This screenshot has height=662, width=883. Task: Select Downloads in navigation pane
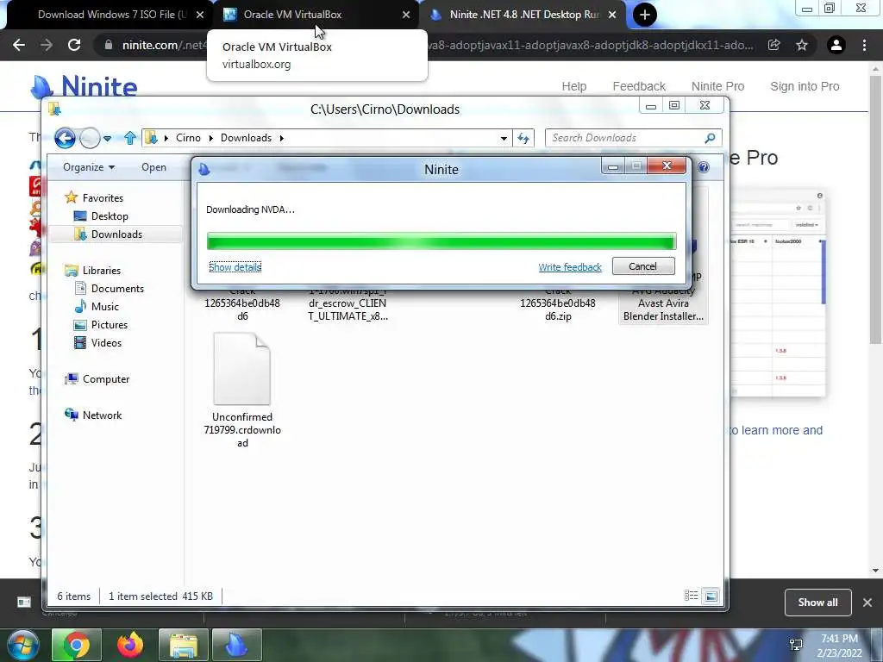click(x=116, y=234)
